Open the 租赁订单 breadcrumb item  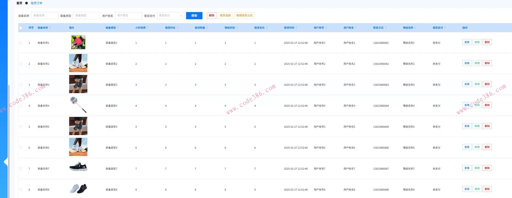[x=37, y=3]
